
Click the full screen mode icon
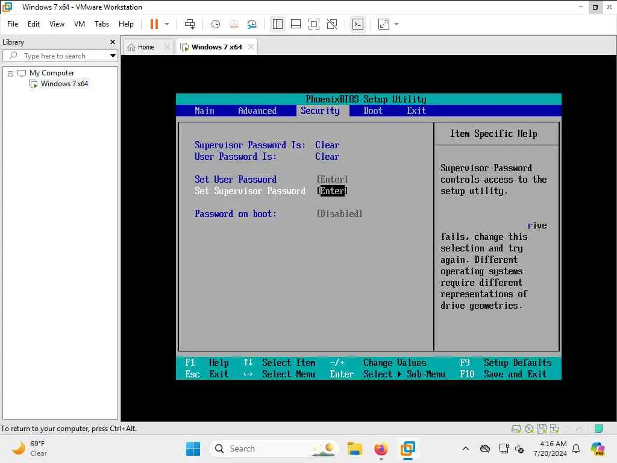click(x=313, y=24)
